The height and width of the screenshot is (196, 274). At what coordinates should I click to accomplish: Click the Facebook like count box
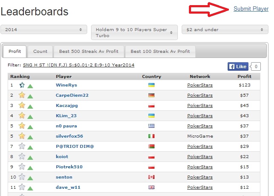(x=256, y=66)
